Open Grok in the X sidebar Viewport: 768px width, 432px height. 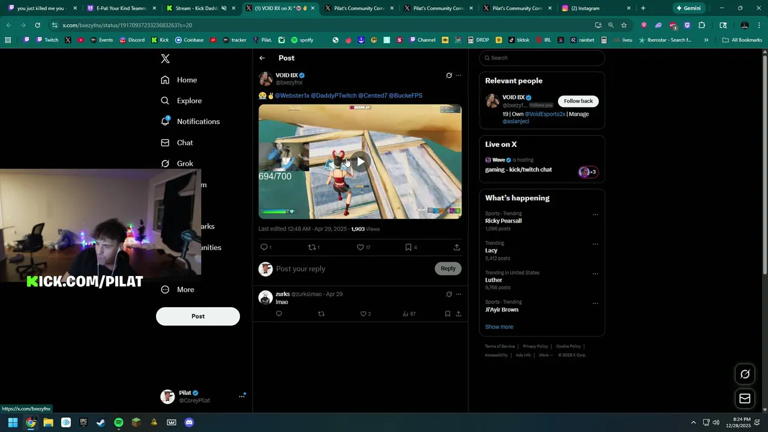(177, 163)
